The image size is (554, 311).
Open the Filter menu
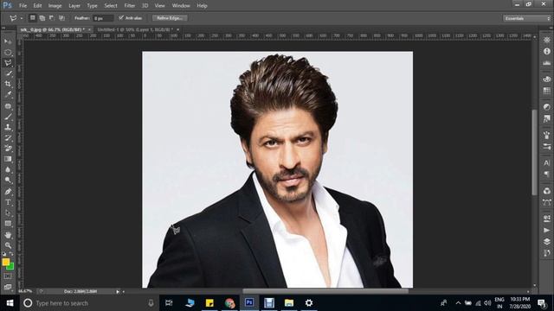(129, 6)
